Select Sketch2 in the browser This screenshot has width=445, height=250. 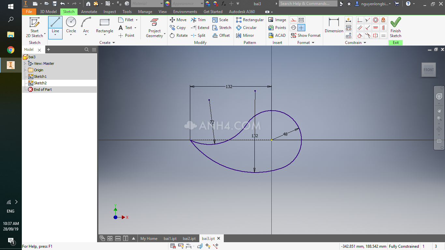[40, 83]
